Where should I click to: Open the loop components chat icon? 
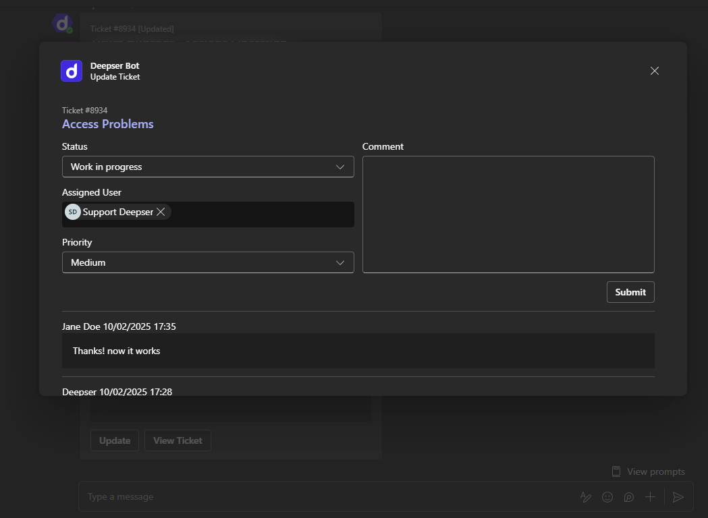click(628, 497)
